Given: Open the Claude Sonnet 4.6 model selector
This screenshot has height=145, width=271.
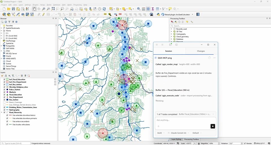Looking at the screenshot, I should pyautogui.click(x=178, y=133).
